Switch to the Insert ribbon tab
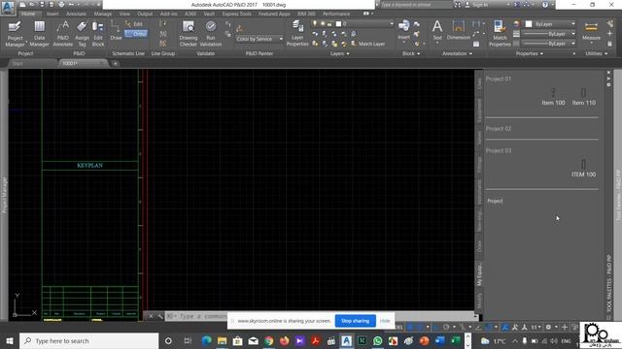 [52, 14]
